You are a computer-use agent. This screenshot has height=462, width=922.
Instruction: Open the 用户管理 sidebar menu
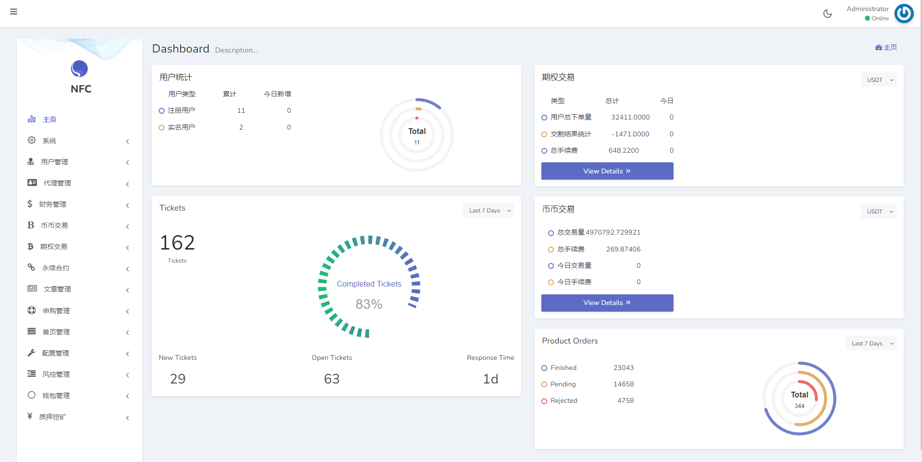pos(54,162)
